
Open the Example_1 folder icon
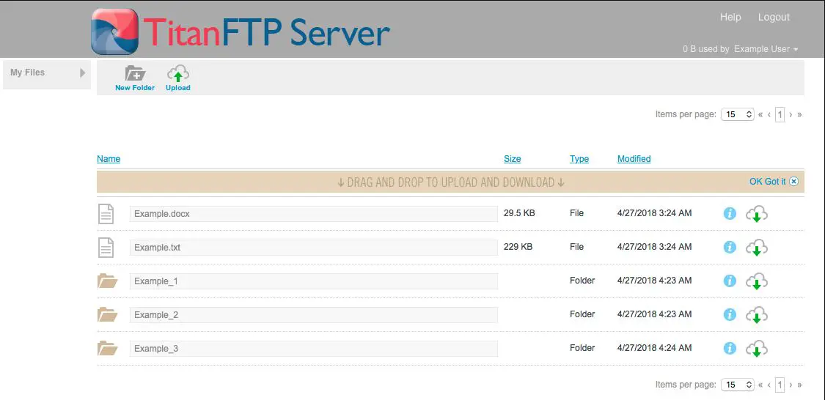107,281
